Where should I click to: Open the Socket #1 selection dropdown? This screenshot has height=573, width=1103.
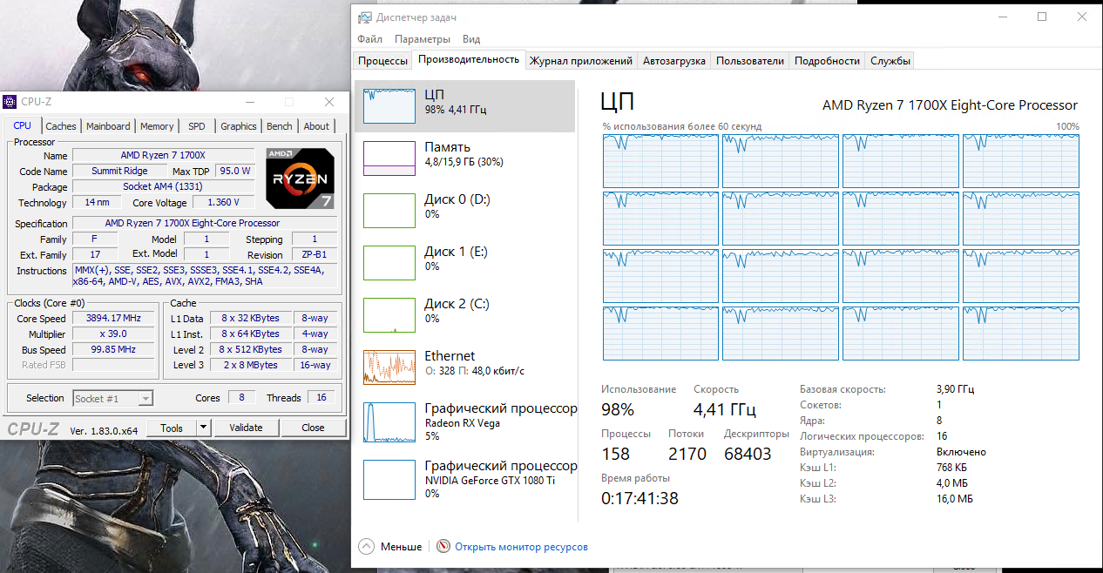[x=113, y=398]
